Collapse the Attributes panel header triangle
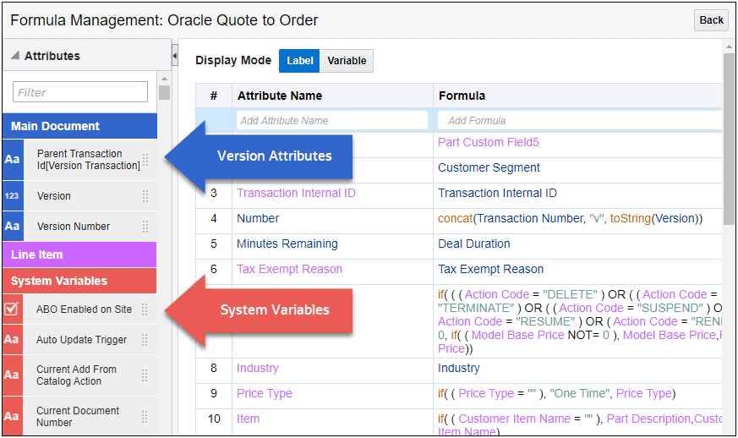The width and height of the screenshot is (738, 438). coord(14,57)
